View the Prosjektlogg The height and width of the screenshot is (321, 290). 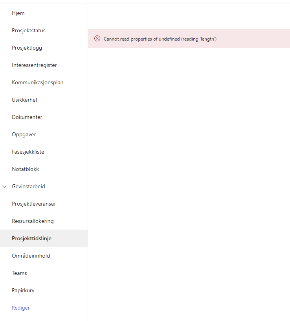pyautogui.click(x=26, y=48)
